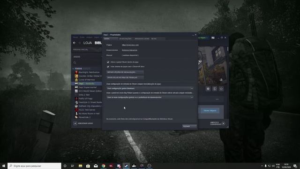The image size is (300, 169).
Task: Open the taskbar OBS-style circular icon
Action: click(x=150, y=166)
